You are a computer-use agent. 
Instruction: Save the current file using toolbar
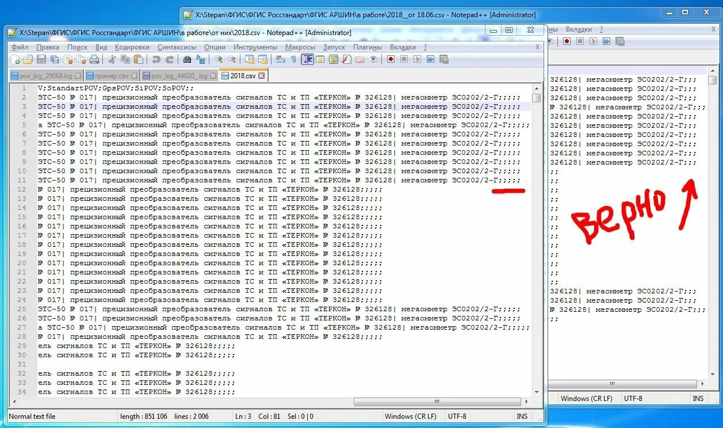tap(41, 59)
